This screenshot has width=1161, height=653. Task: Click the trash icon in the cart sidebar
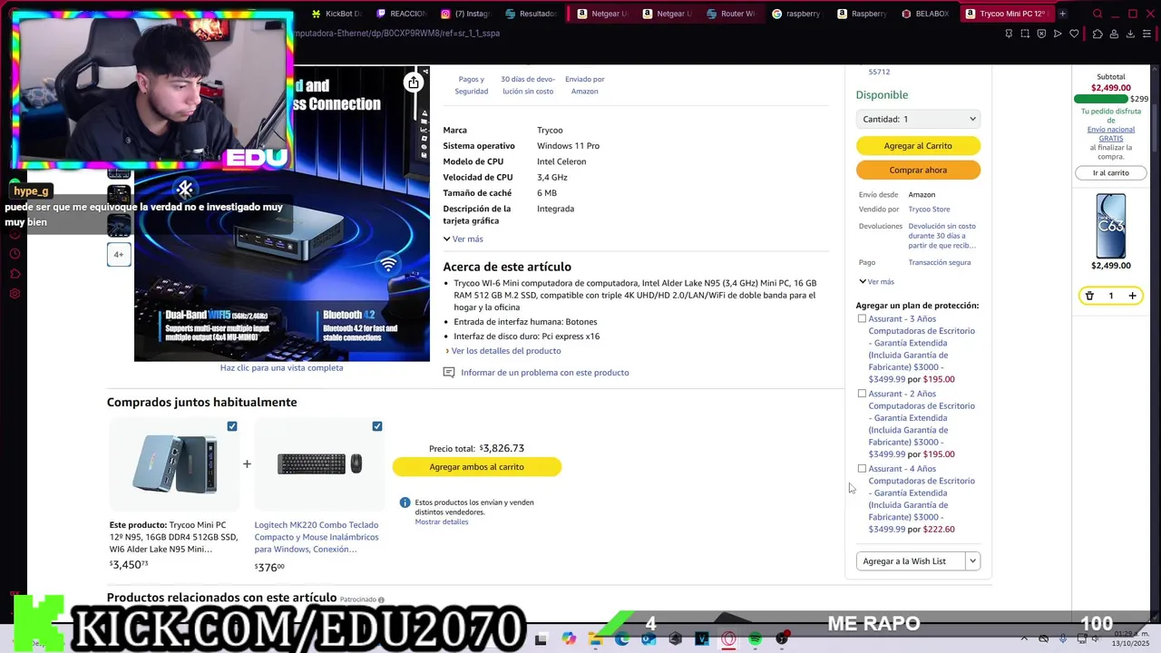(1089, 296)
